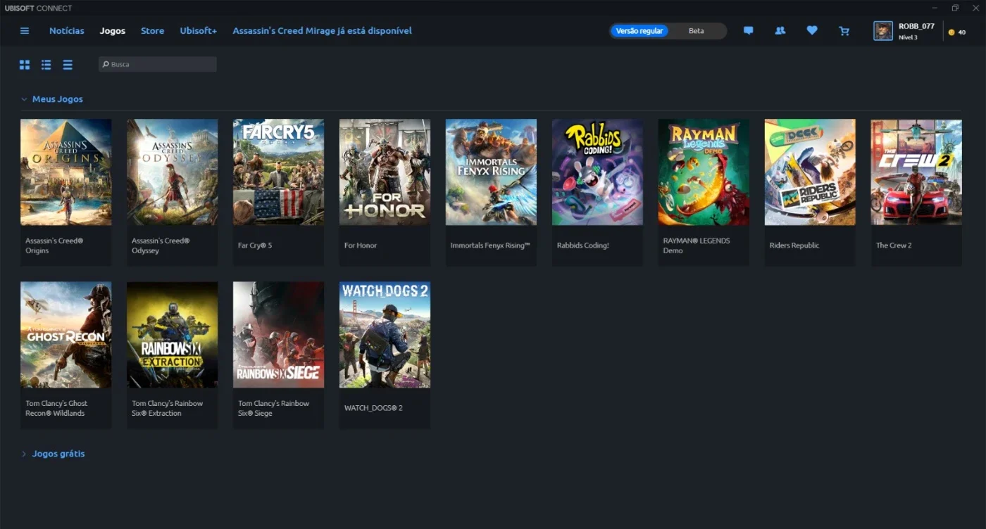Click the Ubisoft coins balance icon

tap(951, 32)
